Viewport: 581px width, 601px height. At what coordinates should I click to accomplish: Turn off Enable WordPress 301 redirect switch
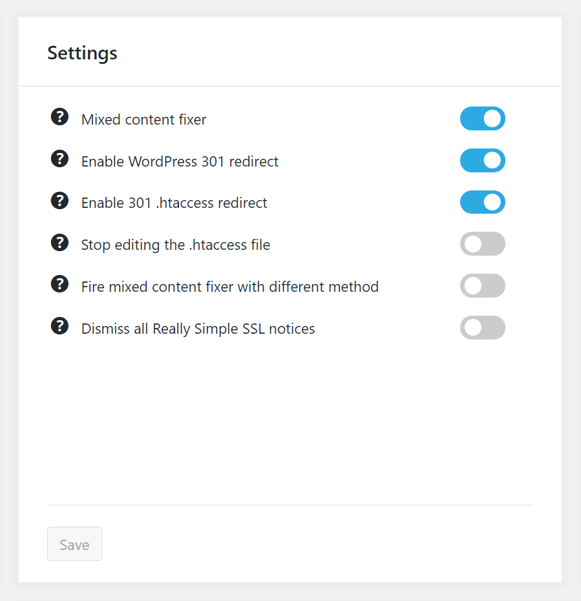point(482,160)
